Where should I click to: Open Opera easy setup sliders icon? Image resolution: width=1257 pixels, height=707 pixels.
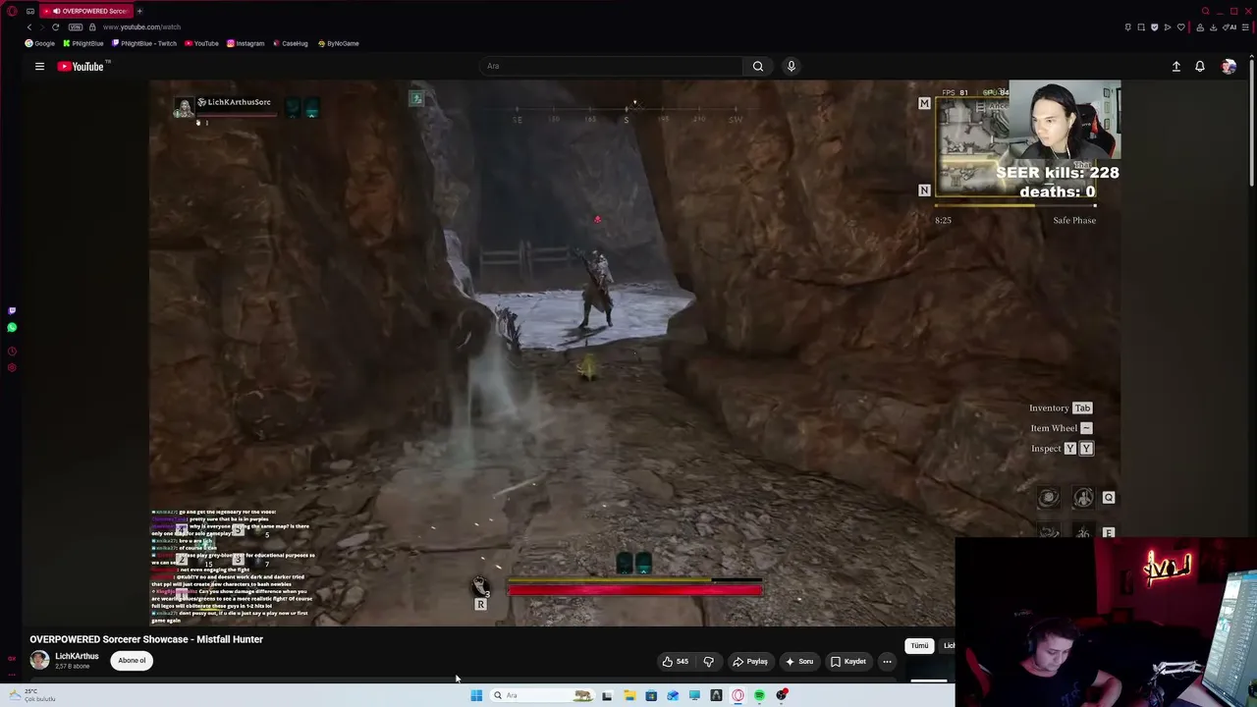point(1246,27)
